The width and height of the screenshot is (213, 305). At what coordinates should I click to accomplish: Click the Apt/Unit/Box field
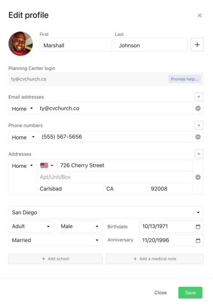coord(115,177)
